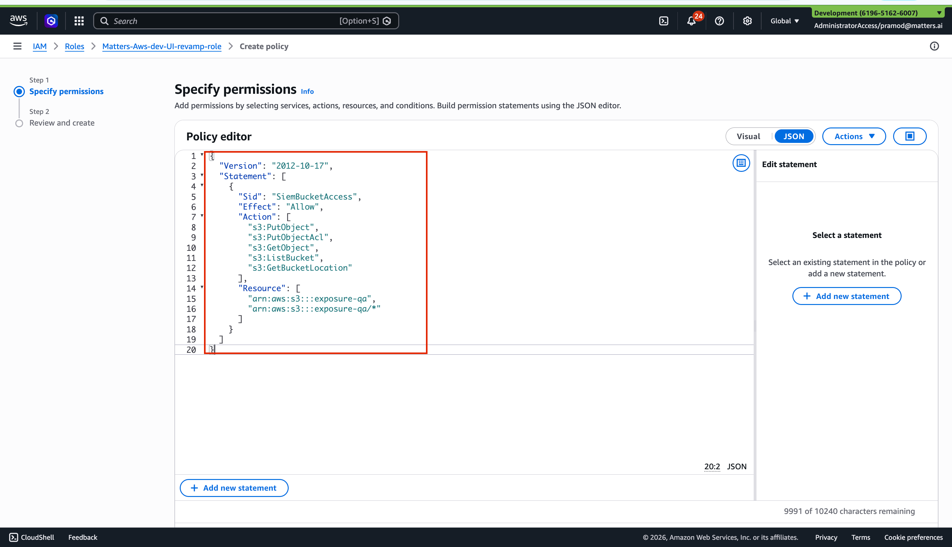Toggle the side panel layout button
Image resolution: width=952 pixels, height=547 pixels.
tap(909, 136)
